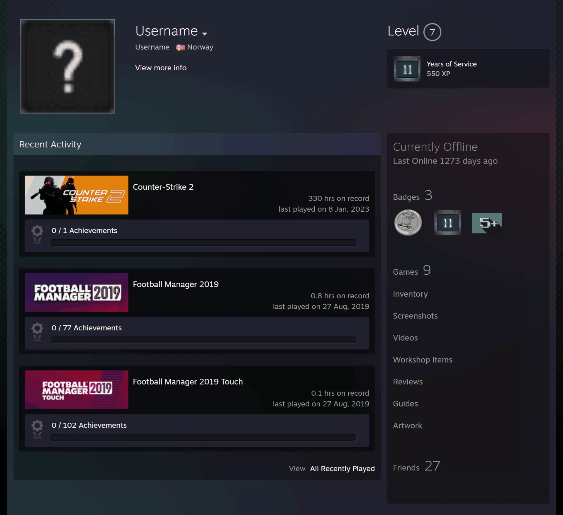
Task: Open the Videos link
Action: tap(405, 338)
